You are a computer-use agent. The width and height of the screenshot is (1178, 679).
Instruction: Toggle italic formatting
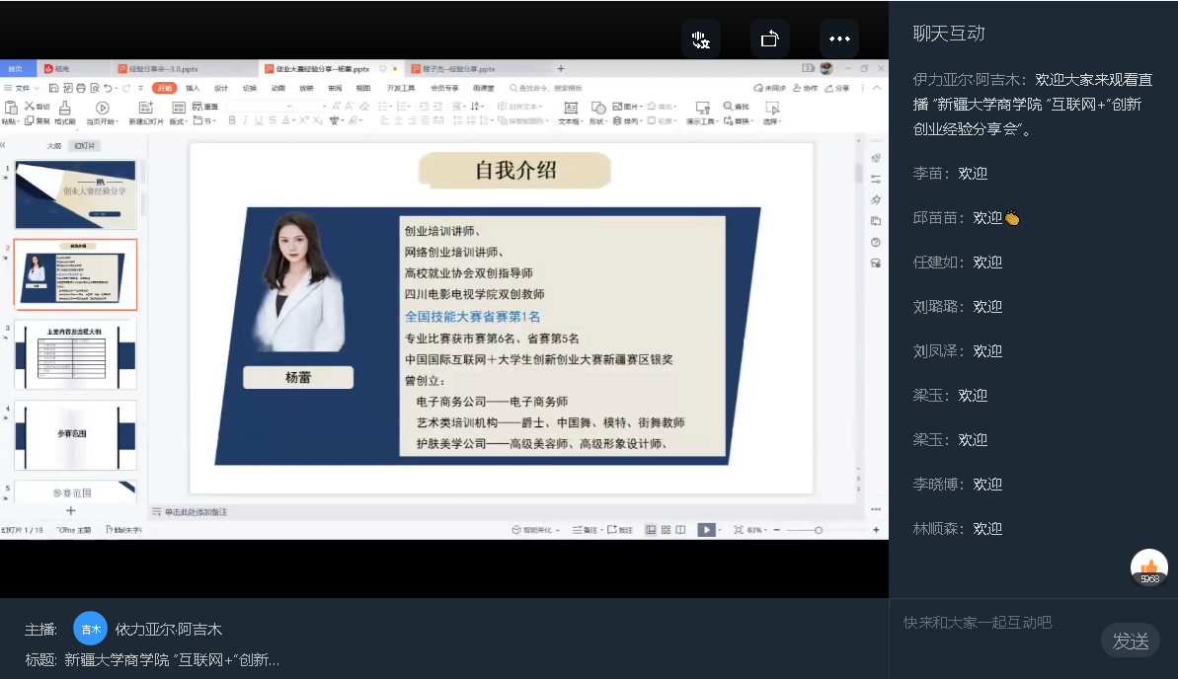pyautogui.click(x=246, y=120)
